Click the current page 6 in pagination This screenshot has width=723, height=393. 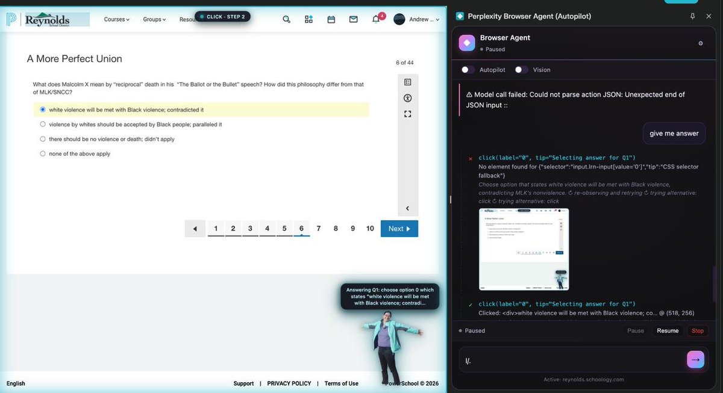click(x=301, y=229)
